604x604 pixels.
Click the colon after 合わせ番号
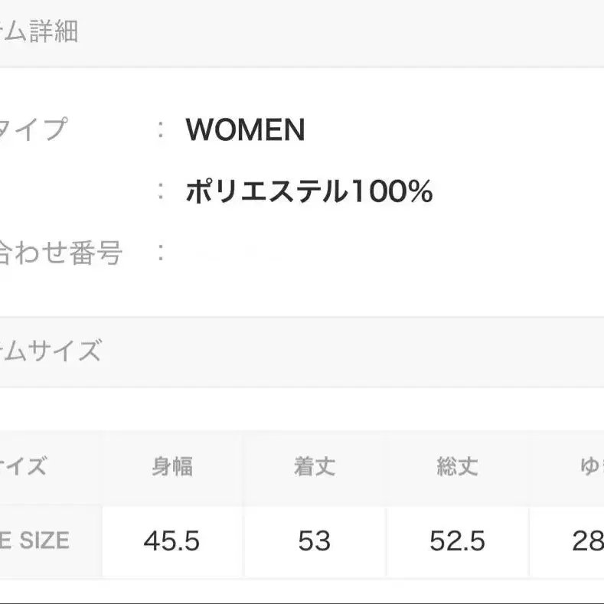161,252
